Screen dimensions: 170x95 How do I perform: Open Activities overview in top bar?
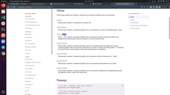[4, 1]
